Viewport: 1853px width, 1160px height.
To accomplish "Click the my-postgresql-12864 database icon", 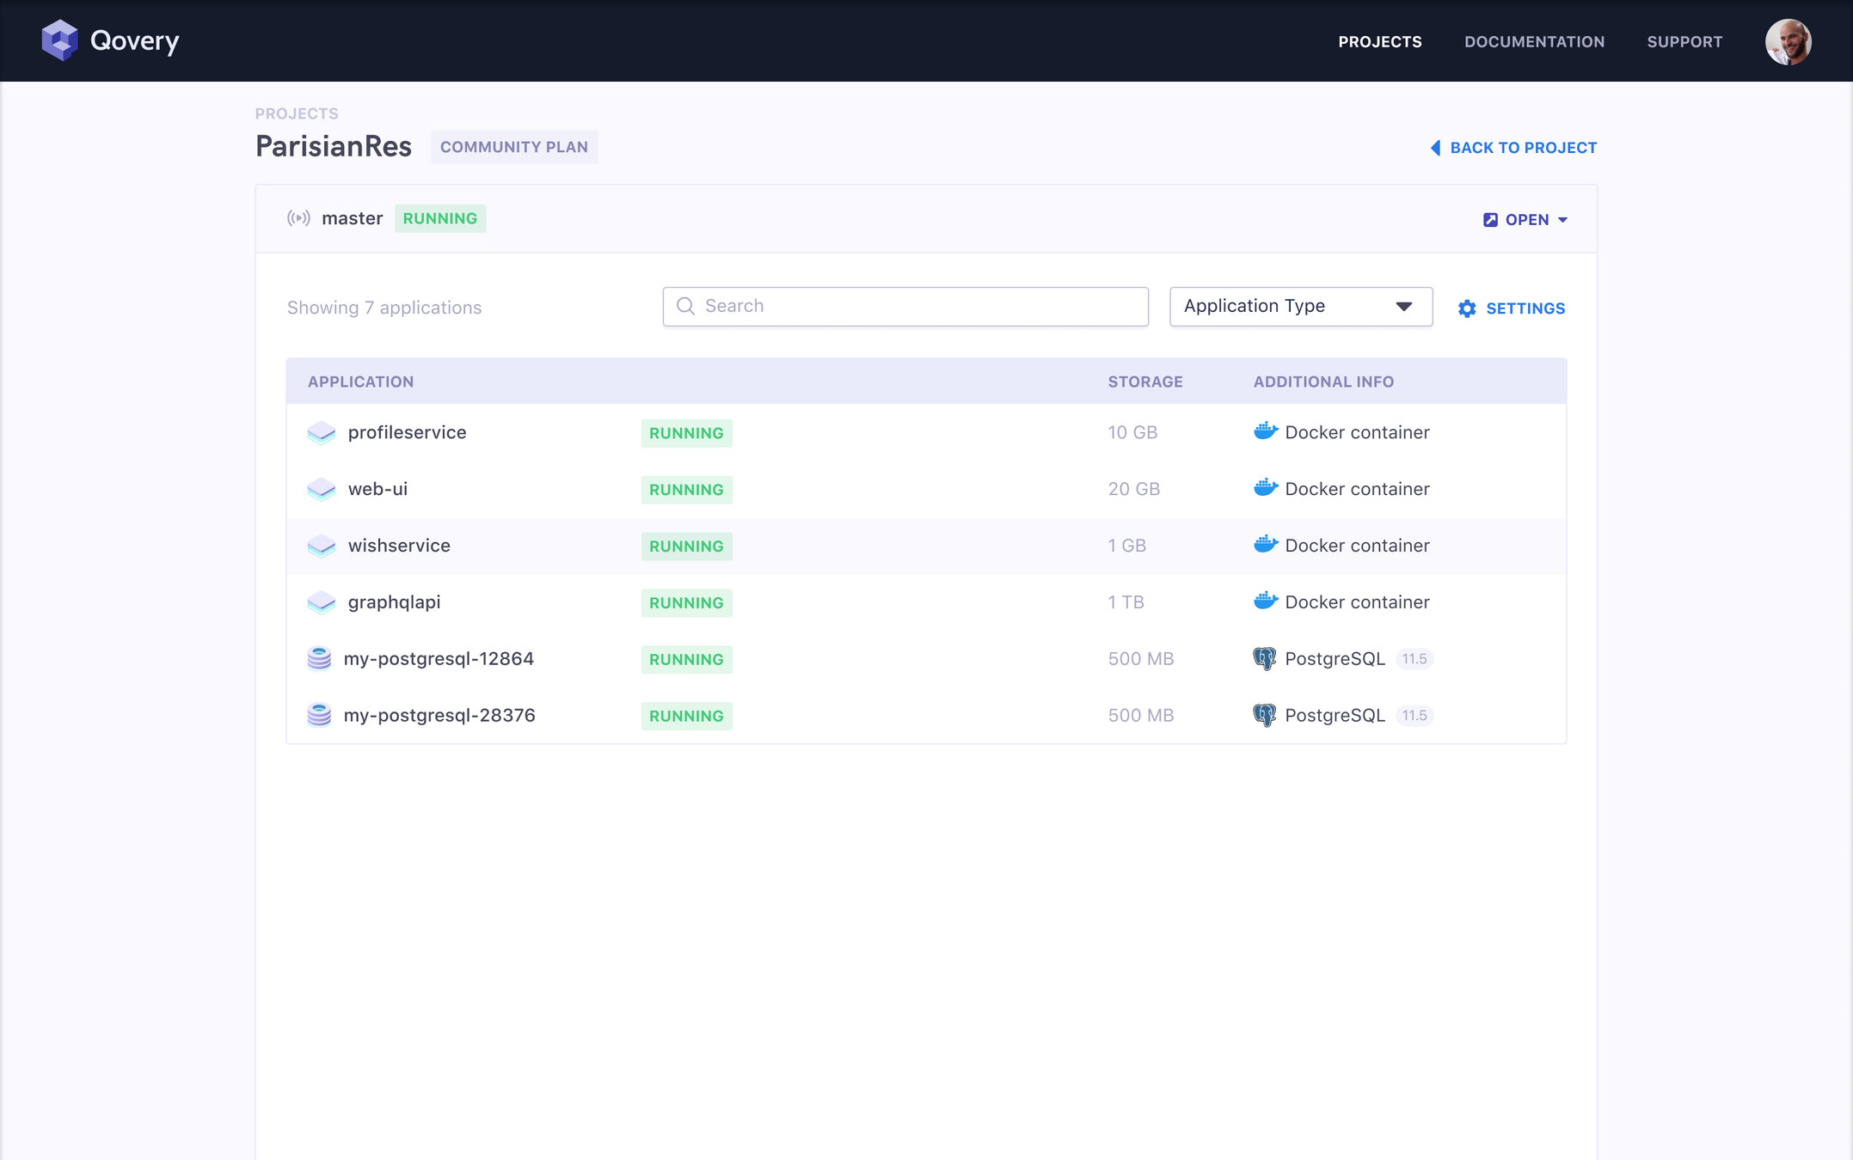I will pyautogui.click(x=319, y=659).
